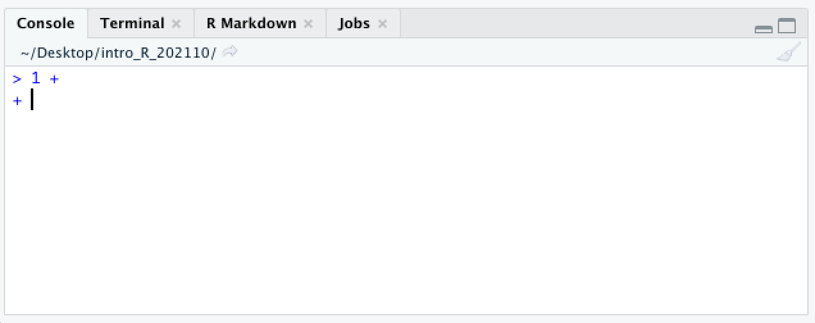815x323 pixels.
Task: Click the + operator after 1 on the first line
Action: pos(54,79)
